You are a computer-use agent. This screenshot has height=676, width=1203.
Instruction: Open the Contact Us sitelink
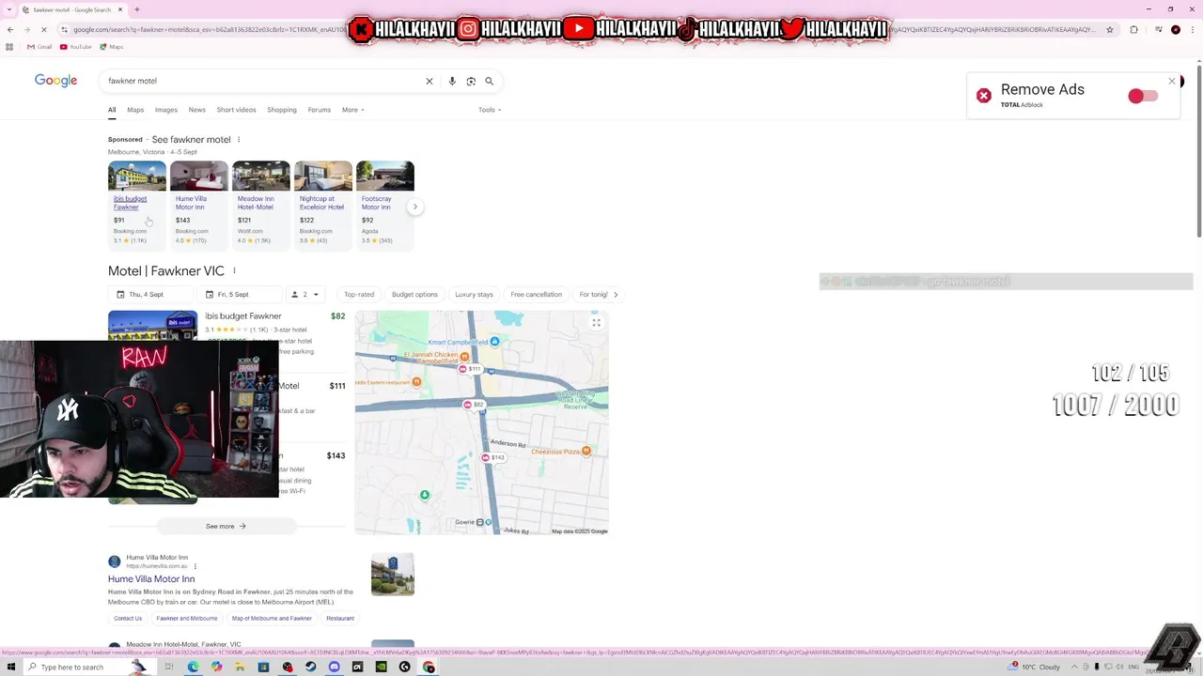click(128, 619)
